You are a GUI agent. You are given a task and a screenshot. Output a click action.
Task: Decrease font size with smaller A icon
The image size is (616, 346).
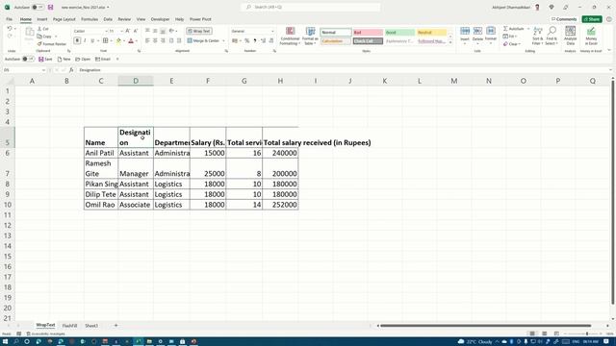[x=136, y=31]
